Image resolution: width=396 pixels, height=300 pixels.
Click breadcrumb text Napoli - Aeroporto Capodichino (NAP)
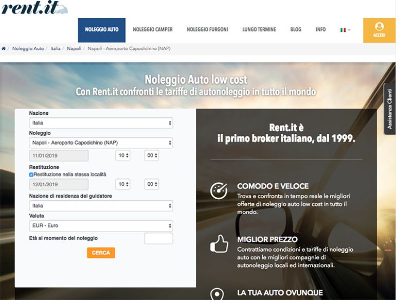(x=129, y=48)
